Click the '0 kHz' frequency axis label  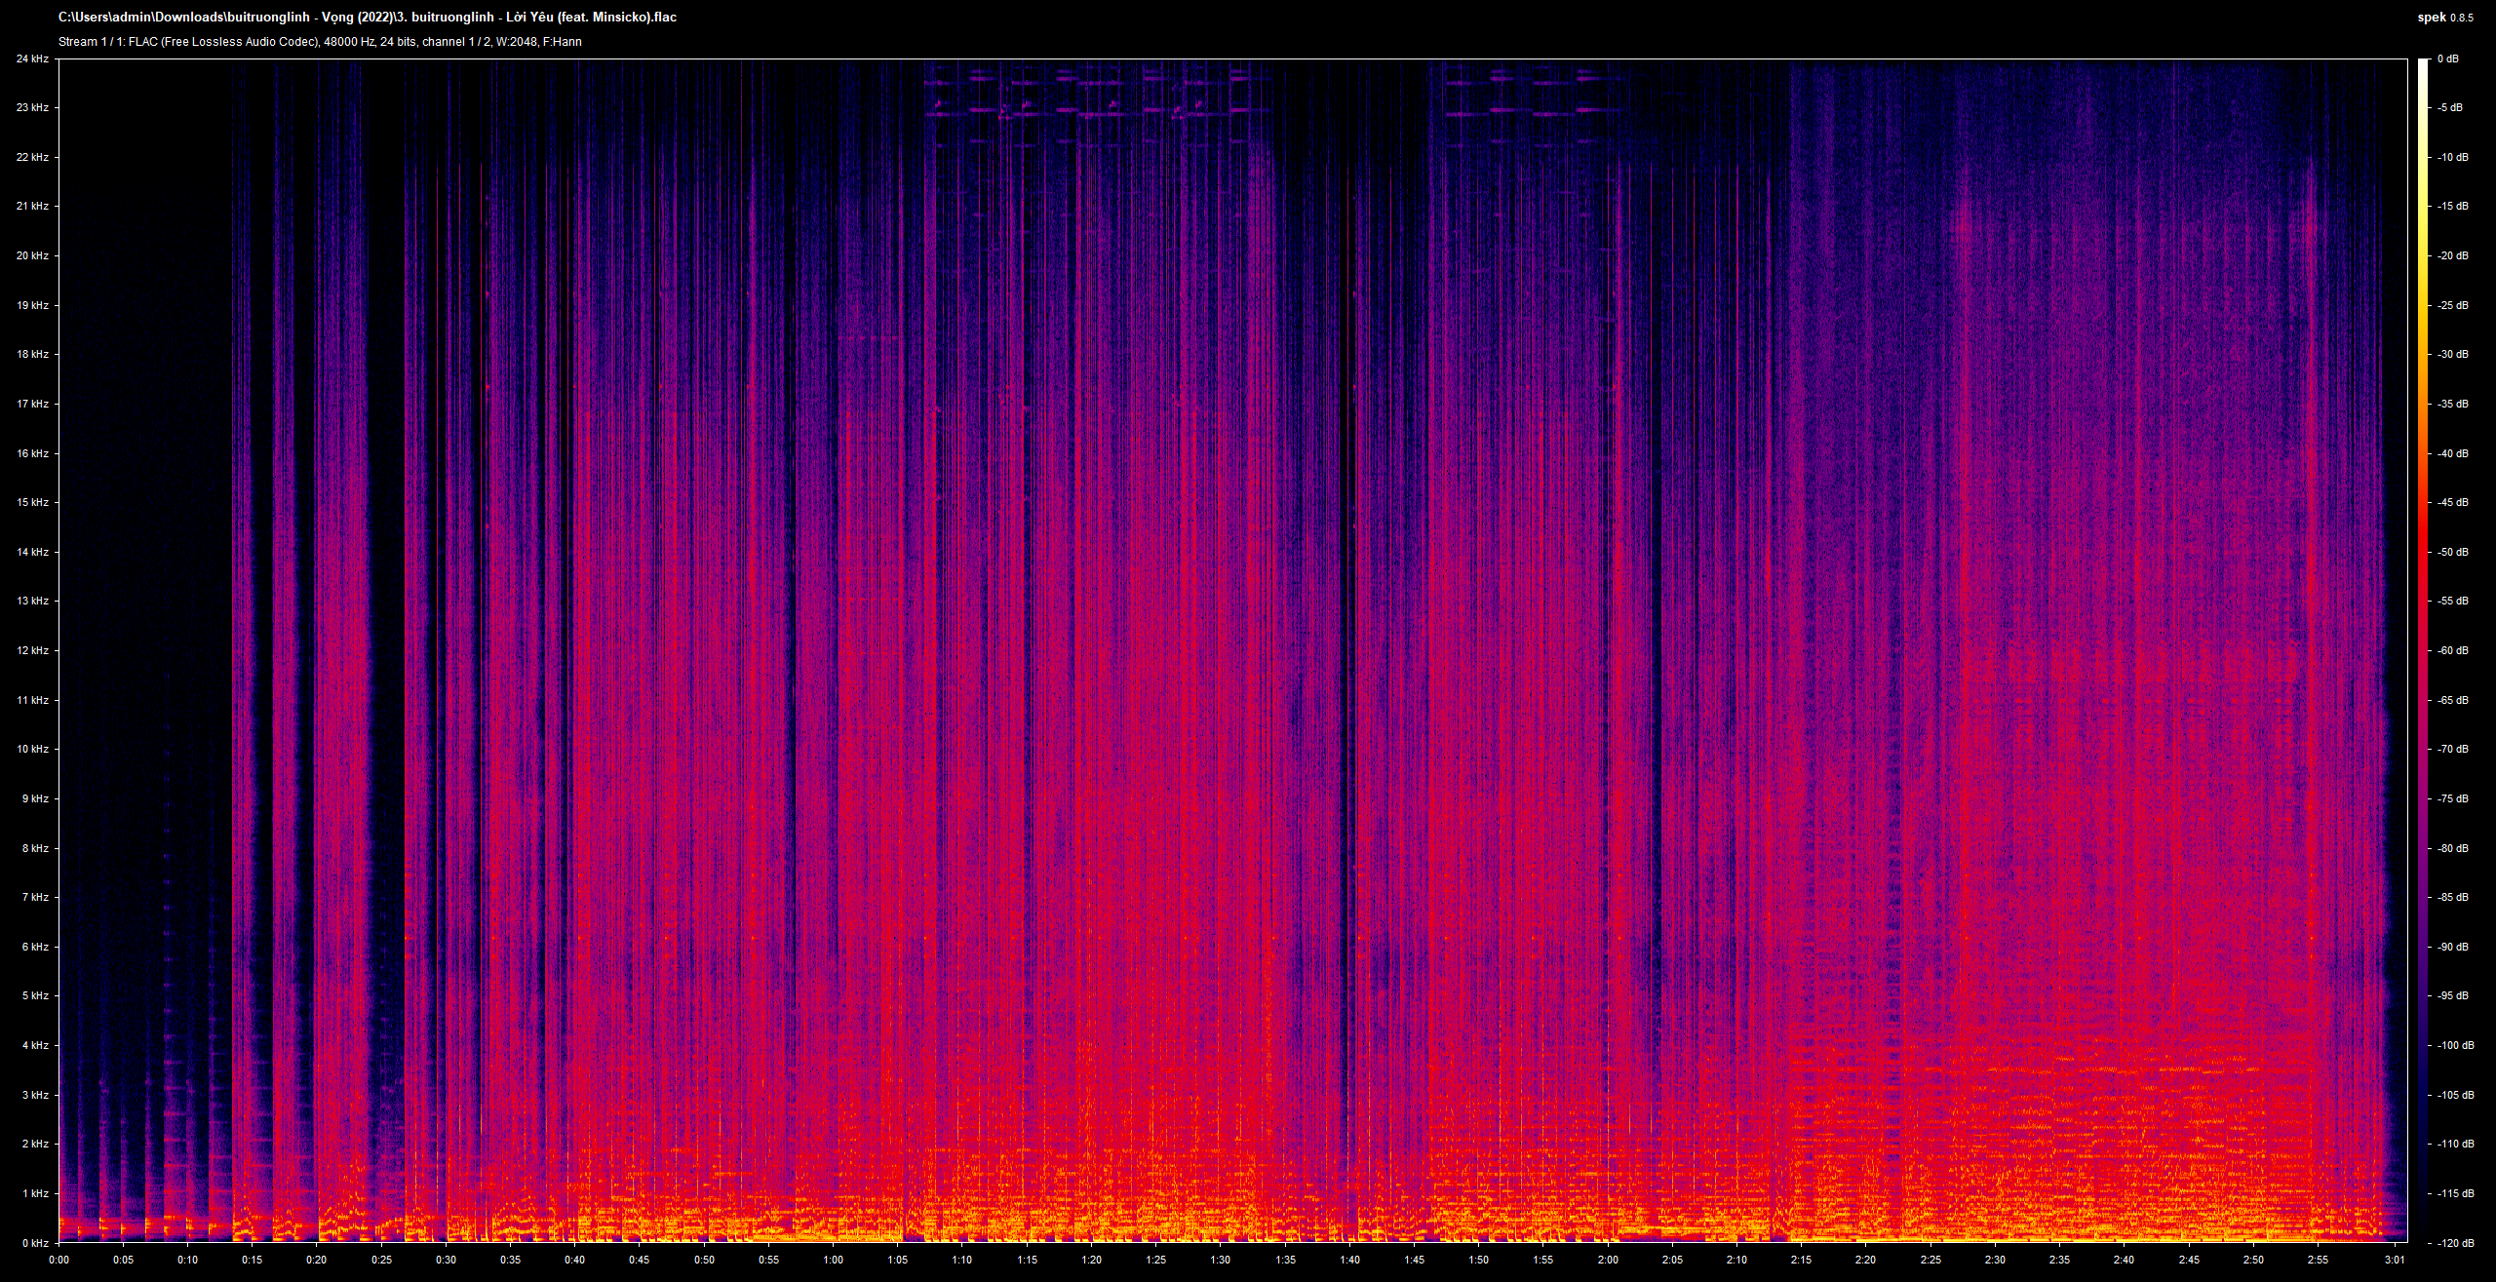pos(35,1243)
